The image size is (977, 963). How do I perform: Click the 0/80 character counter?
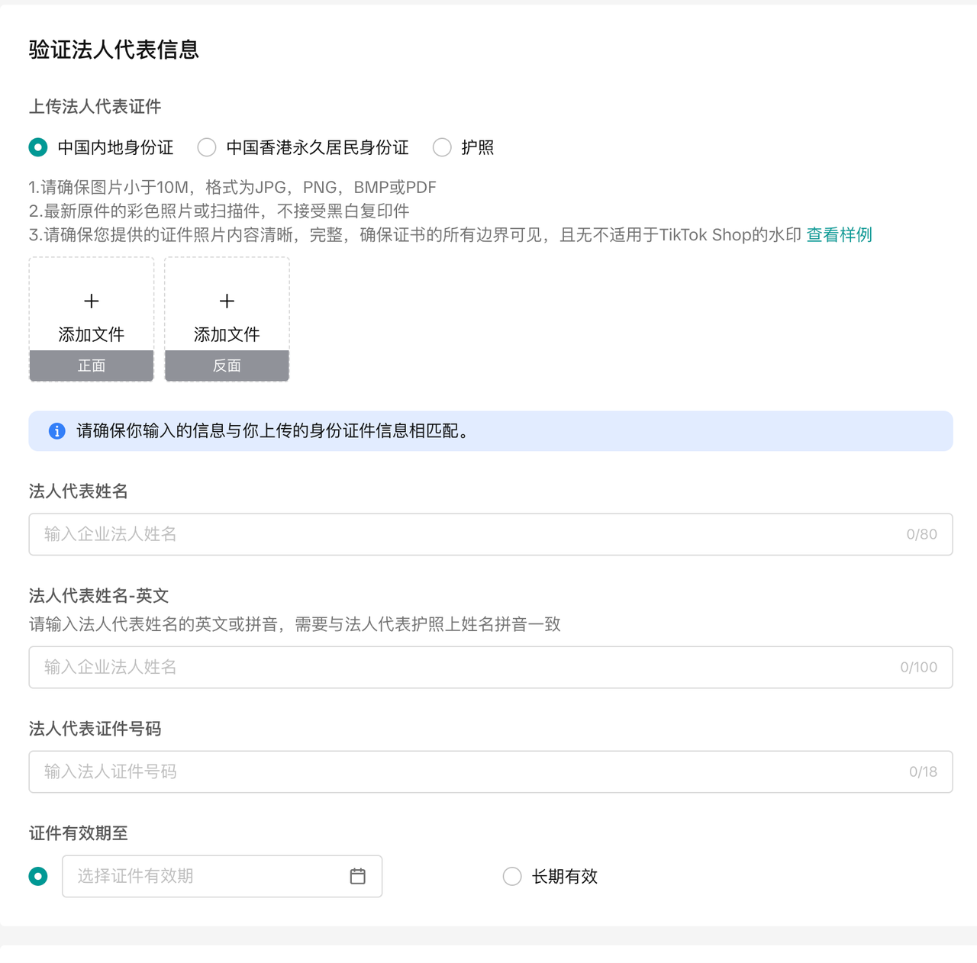(921, 534)
